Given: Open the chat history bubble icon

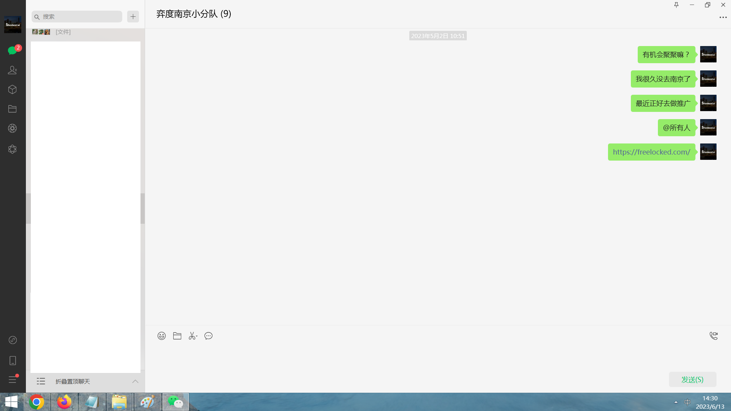Looking at the screenshot, I should (x=208, y=336).
